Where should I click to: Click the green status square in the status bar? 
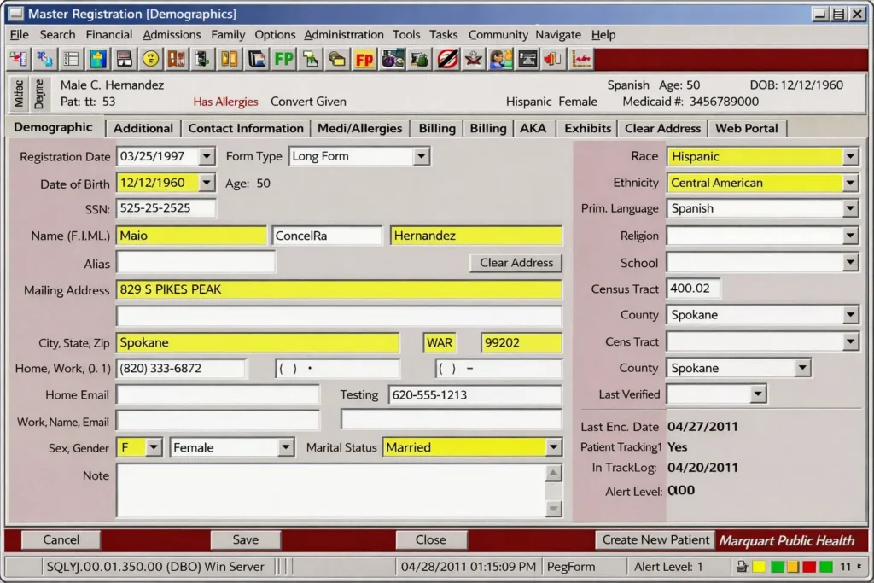pyautogui.click(x=778, y=565)
